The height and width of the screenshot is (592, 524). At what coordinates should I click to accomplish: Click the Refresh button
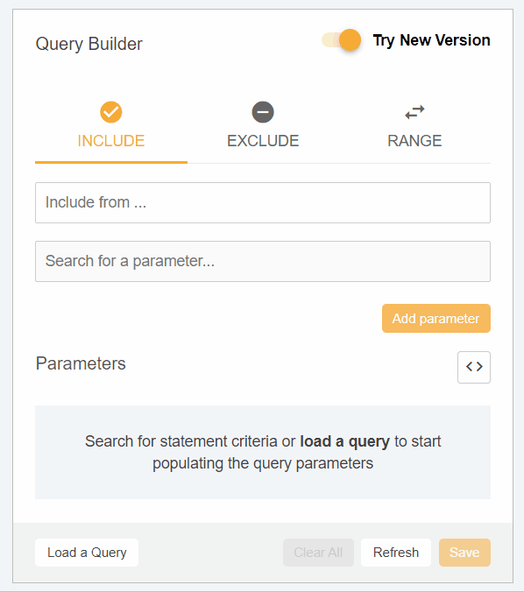396,553
